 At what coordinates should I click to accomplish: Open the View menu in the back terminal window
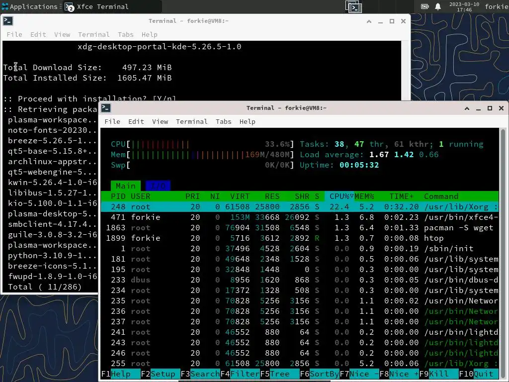(x=62, y=34)
